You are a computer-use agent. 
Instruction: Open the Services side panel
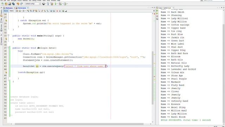click(1, 28)
